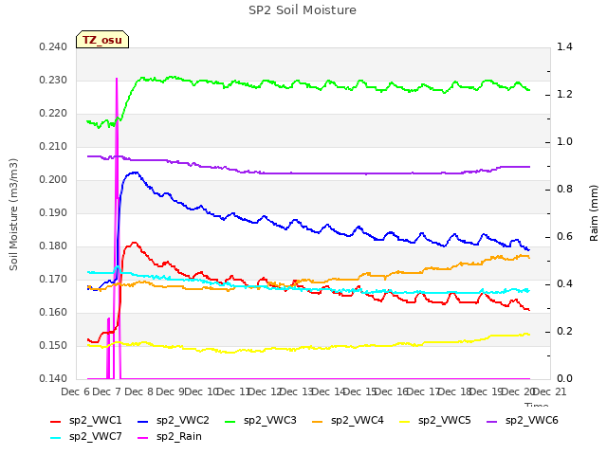Click the 0.4 right axis tick label
607x455 pixels.
564,284
